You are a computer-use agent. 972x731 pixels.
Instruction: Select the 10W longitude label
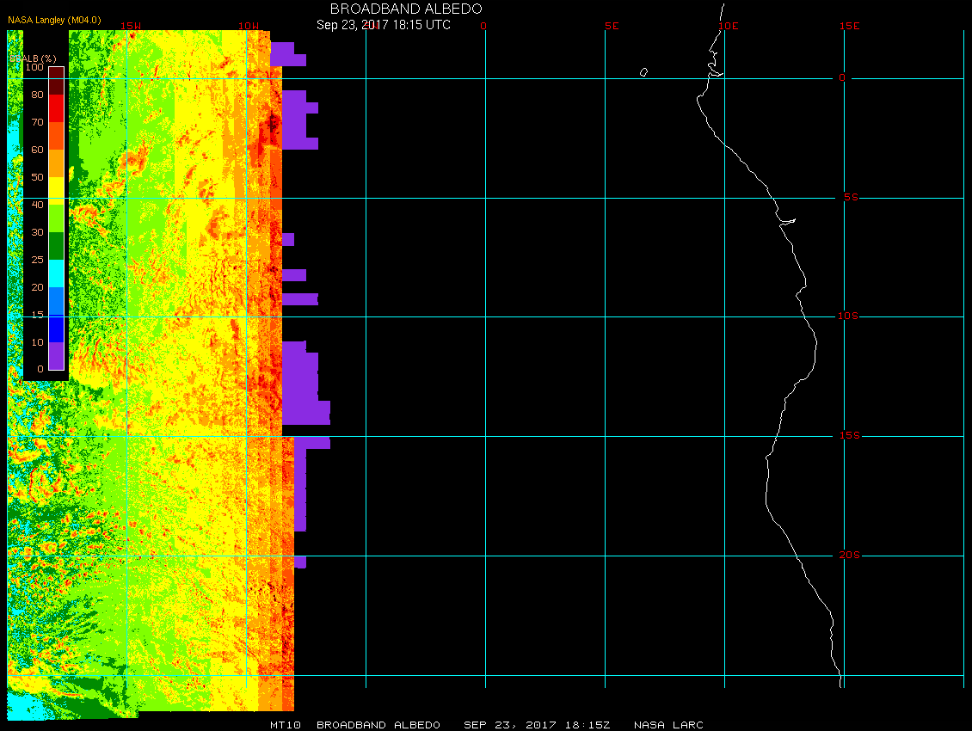[x=248, y=26]
